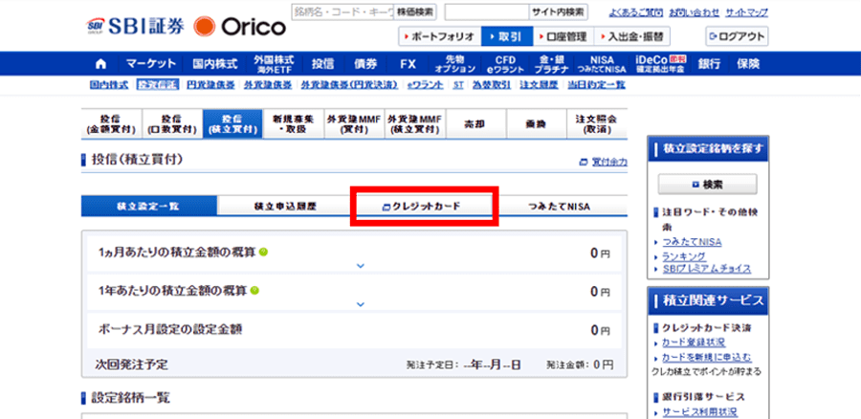Image resolution: width=861 pixels, height=419 pixels.
Task: Click help icon beside 1ヵ月あたりの積立金額の概算
Action: coord(263,252)
